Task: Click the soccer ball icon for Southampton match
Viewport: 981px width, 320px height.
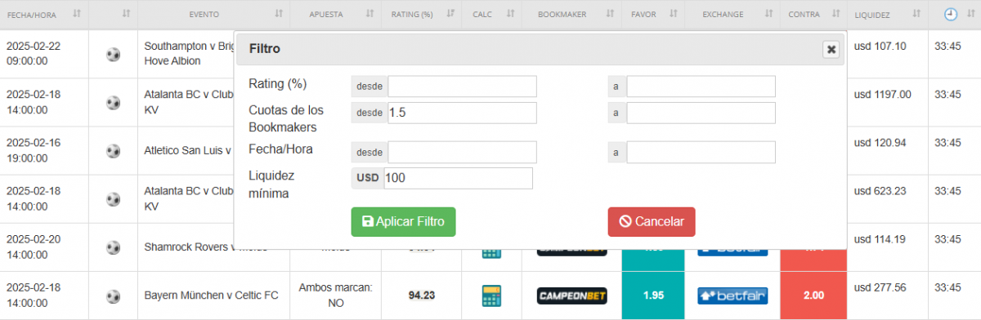Action: click(x=113, y=55)
